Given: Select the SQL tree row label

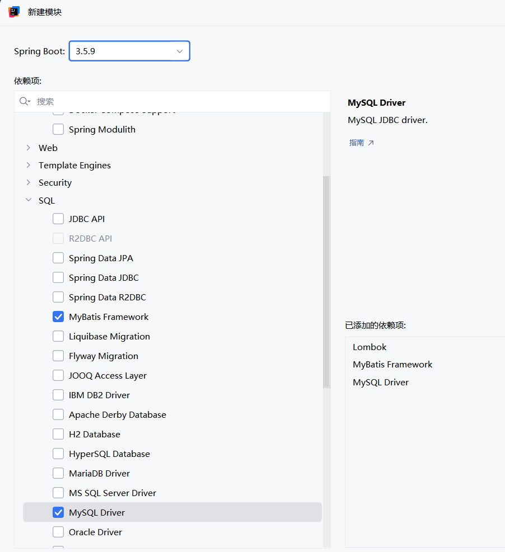Looking at the screenshot, I should [46, 200].
